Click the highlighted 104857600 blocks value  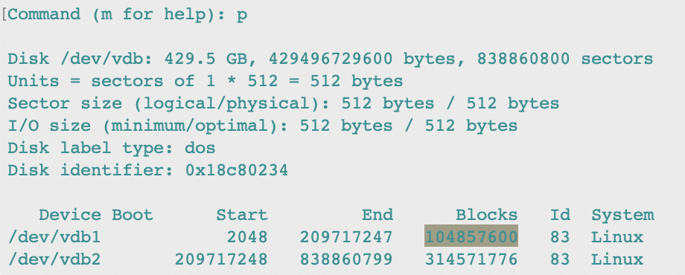[471, 236]
